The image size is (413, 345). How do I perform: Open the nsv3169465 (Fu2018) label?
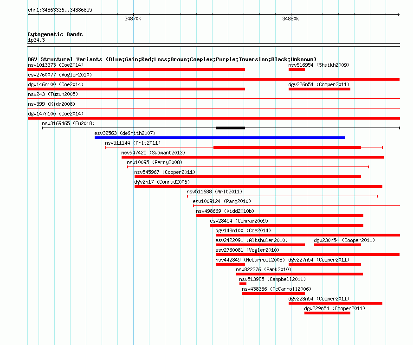pyautogui.click(x=68, y=123)
